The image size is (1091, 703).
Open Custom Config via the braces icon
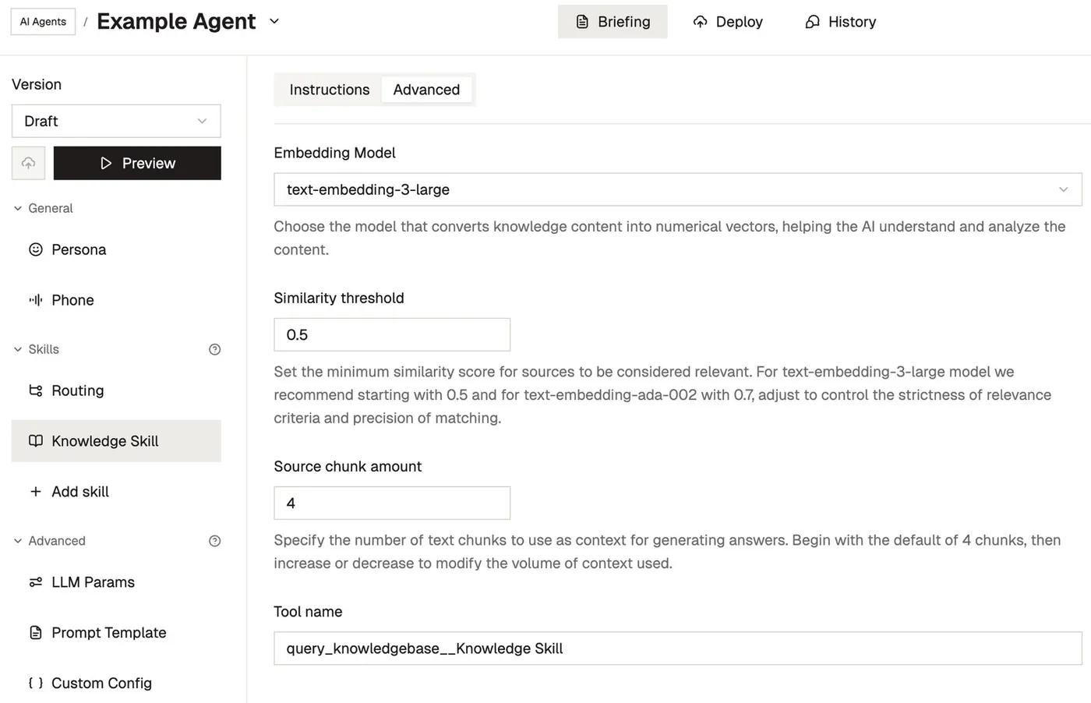click(34, 683)
